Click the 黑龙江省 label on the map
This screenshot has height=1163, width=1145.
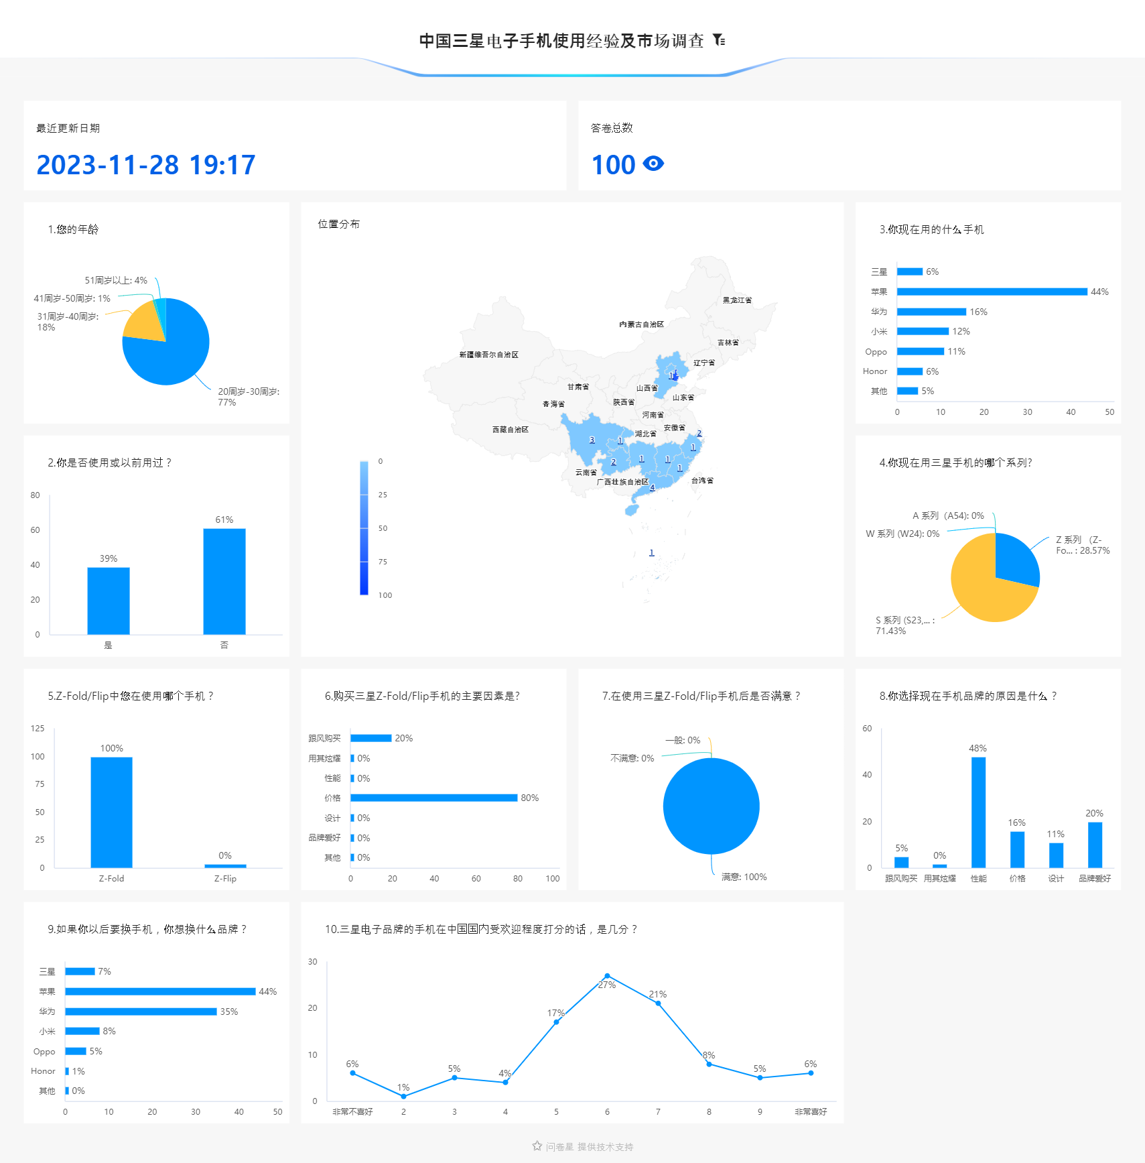coord(737,300)
